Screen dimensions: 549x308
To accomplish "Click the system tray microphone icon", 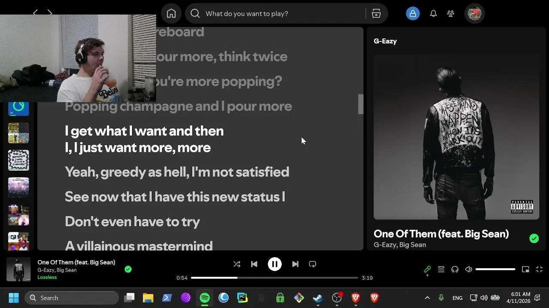I will (x=441, y=298).
